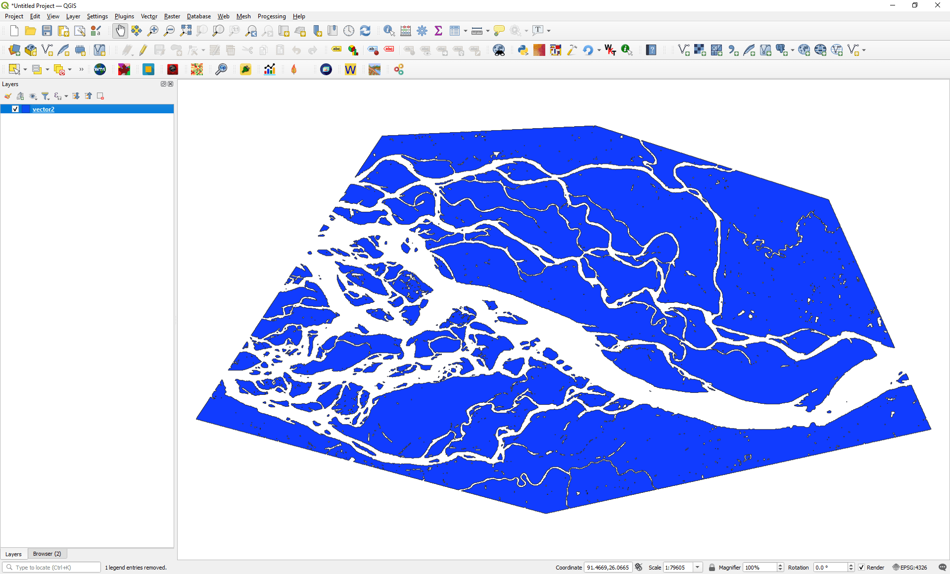Click the Zoom In magnifier tool

153,31
